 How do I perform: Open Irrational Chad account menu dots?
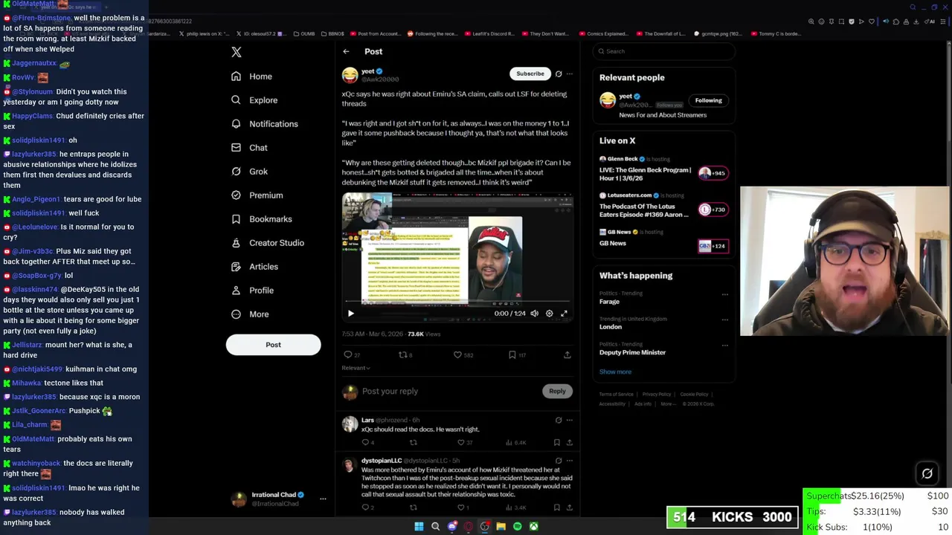click(323, 499)
